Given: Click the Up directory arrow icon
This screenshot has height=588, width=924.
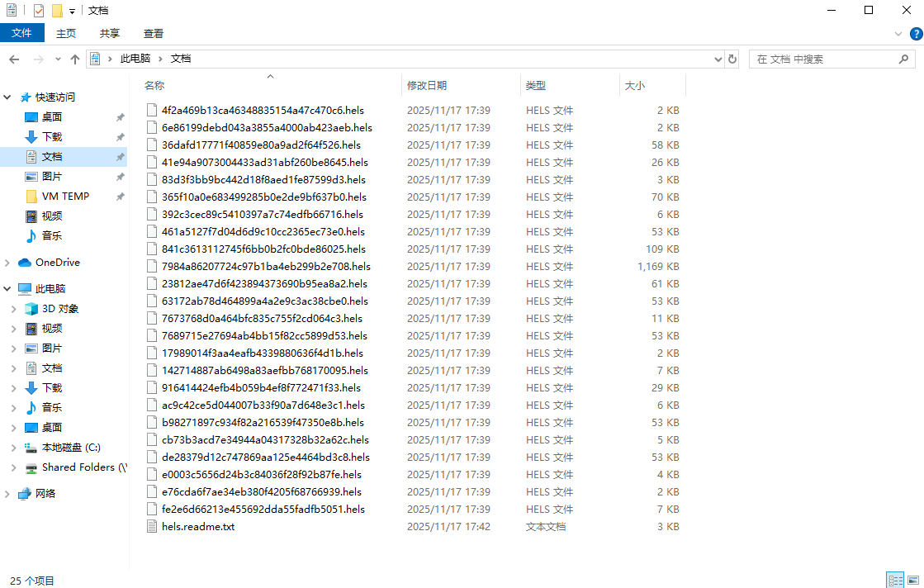Looking at the screenshot, I should pyautogui.click(x=75, y=59).
